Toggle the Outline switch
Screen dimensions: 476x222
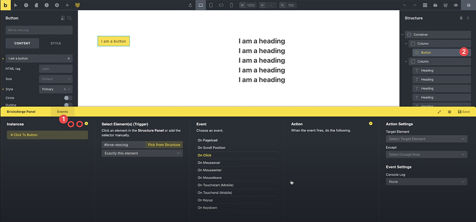click(x=68, y=105)
